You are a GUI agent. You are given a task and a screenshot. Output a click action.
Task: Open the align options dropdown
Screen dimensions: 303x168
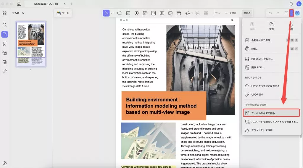(x=217, y=13)
